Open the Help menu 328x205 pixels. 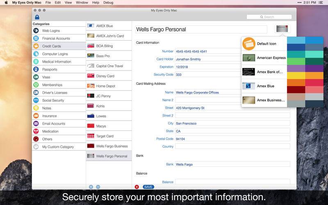(x=96, y=2)
